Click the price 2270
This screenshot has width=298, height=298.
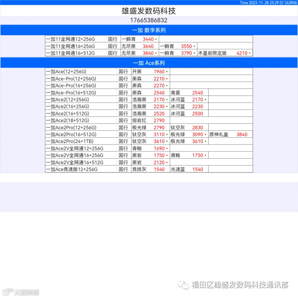point(159,85)
